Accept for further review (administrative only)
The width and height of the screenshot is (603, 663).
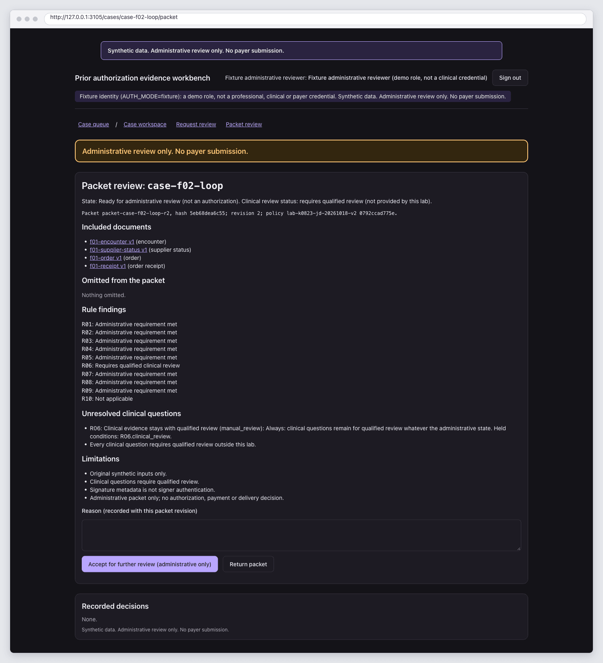150,564
